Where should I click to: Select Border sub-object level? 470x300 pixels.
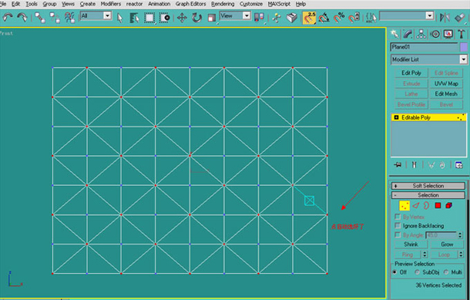[x=427, y=205]
